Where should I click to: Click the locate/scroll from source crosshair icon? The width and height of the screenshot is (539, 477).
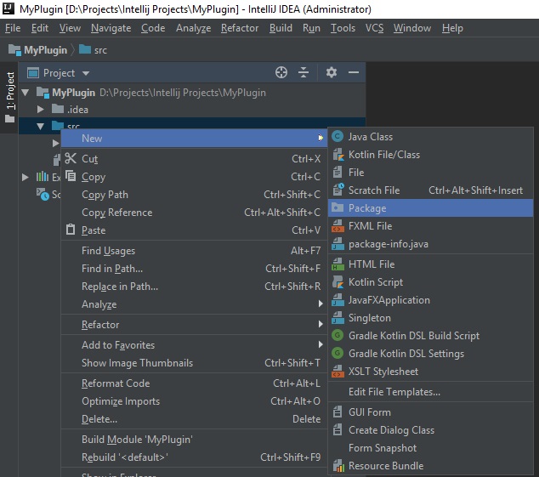(x=281, y=72)
